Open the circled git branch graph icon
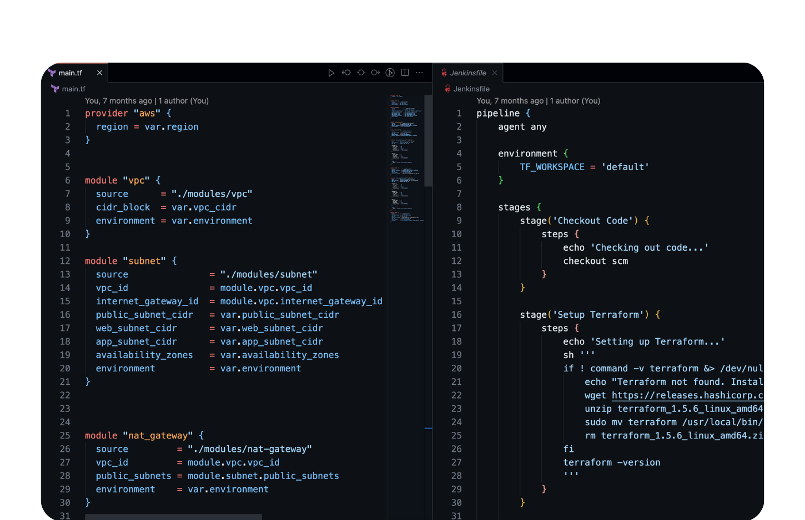This screenshot has width=805, height=520. 390,73
